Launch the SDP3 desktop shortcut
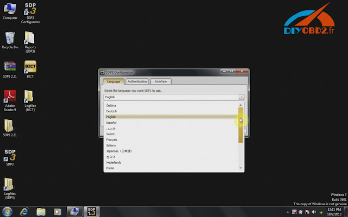 pos(10,157)
